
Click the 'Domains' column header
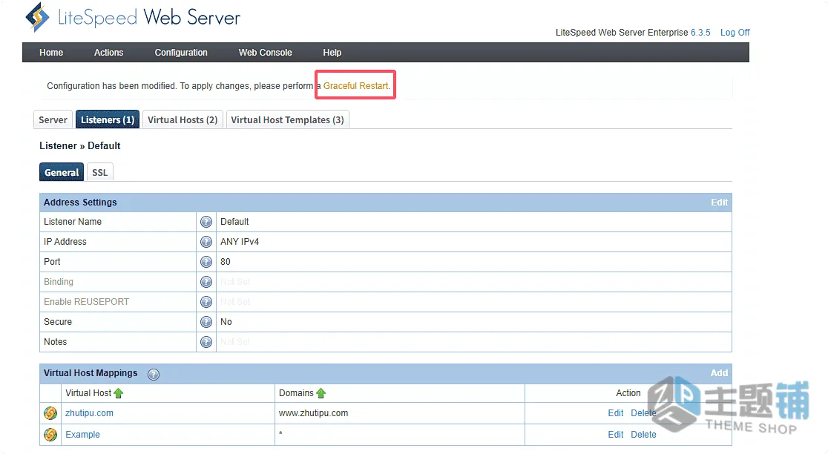coord(296,393)
